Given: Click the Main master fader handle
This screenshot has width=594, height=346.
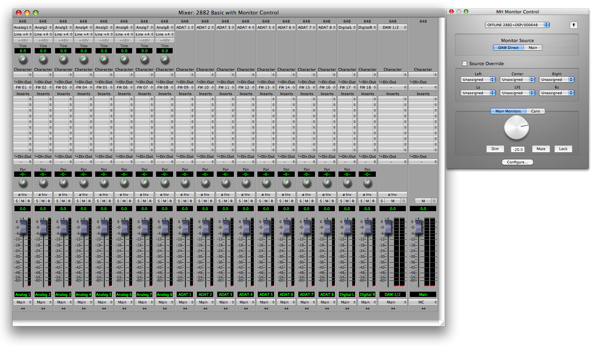Looking at the screenshot, I should pyautogui.click(x=419, y=227).
